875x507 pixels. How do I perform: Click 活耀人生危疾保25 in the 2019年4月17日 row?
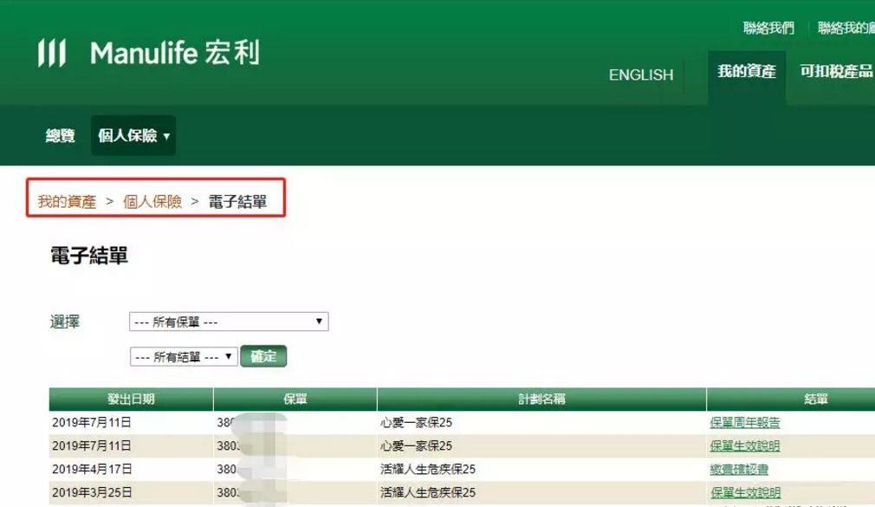tap(428, 469)
